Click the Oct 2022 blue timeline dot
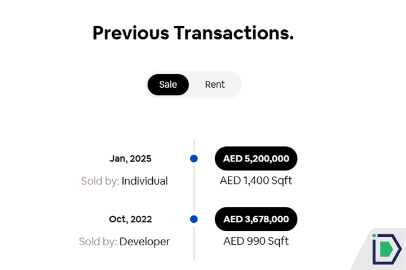406x270 pixels. click(194, 219)
